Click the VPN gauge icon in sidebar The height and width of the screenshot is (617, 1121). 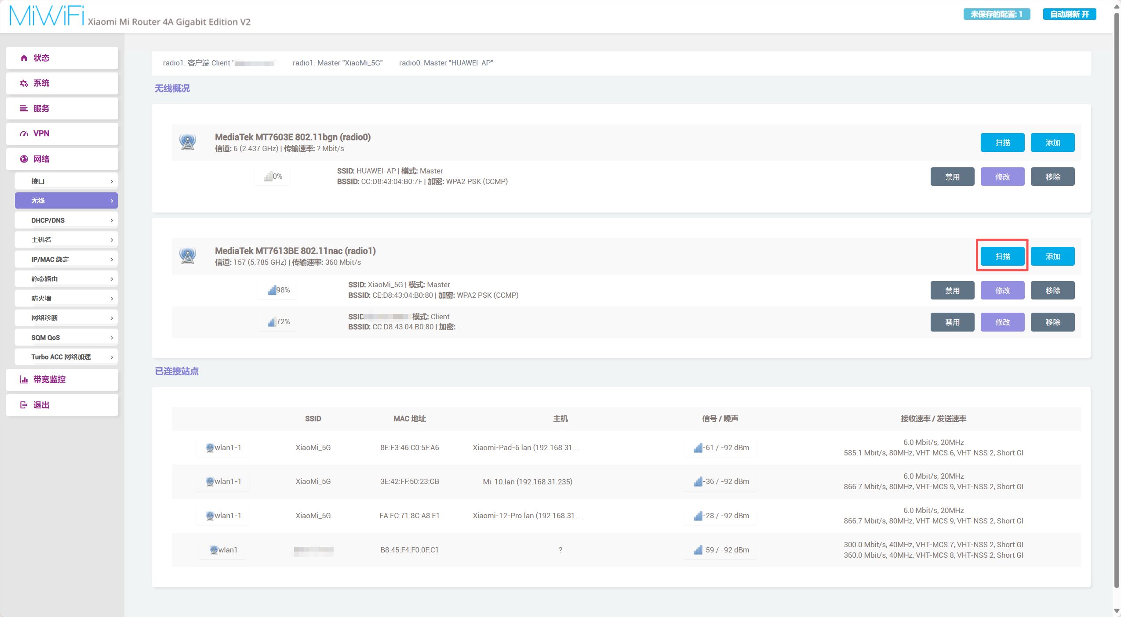(x=24, y=134)
